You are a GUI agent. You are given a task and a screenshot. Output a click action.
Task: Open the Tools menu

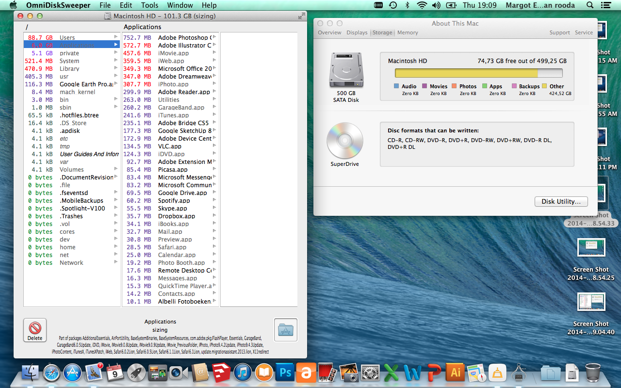click(x=149, y=5)
